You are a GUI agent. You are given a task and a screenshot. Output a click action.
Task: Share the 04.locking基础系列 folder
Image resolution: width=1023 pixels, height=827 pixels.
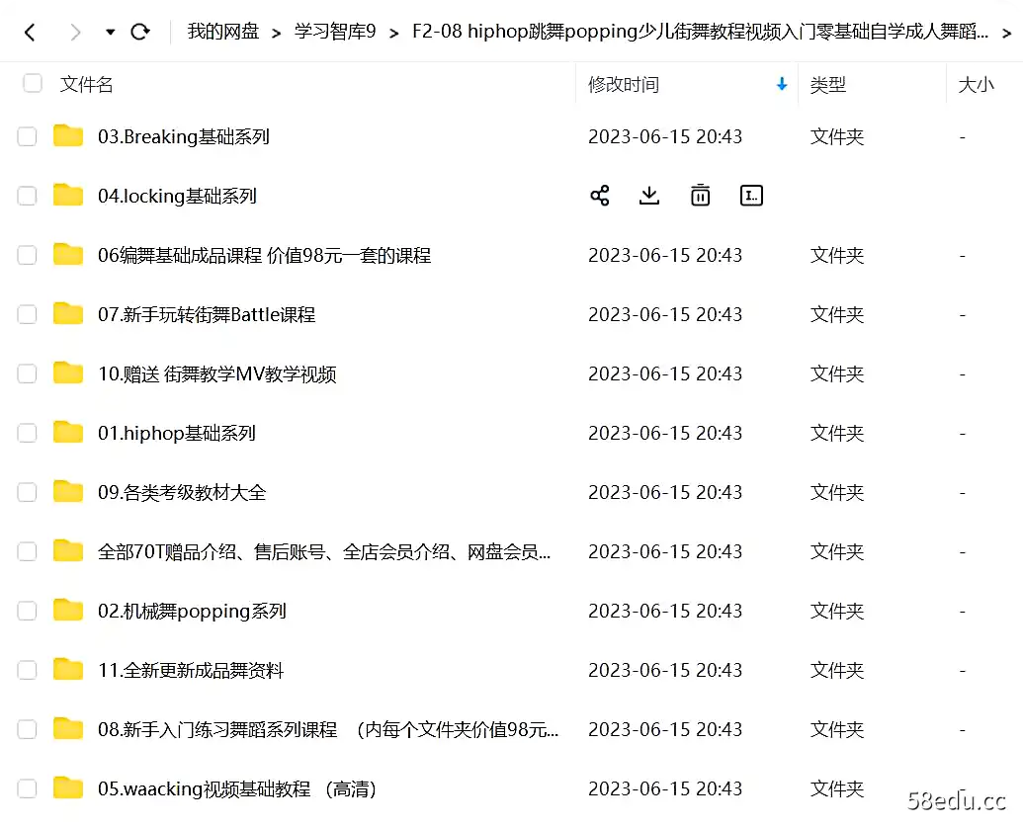click(x=599, y=195)
